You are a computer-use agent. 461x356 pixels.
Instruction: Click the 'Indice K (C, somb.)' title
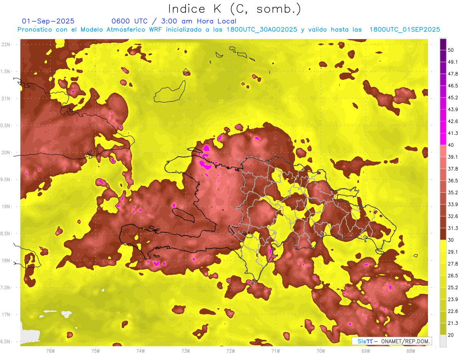pyautogui.click(x=235, y=9)
